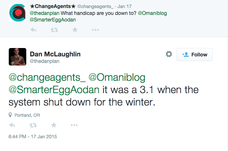Favorite Dan McLaughlin's tweet with star
This screenshot has height=151, width=228.
pos(54,125)
